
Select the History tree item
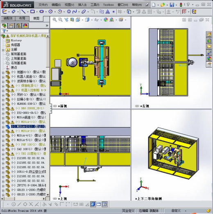click(x=16, y=41)
